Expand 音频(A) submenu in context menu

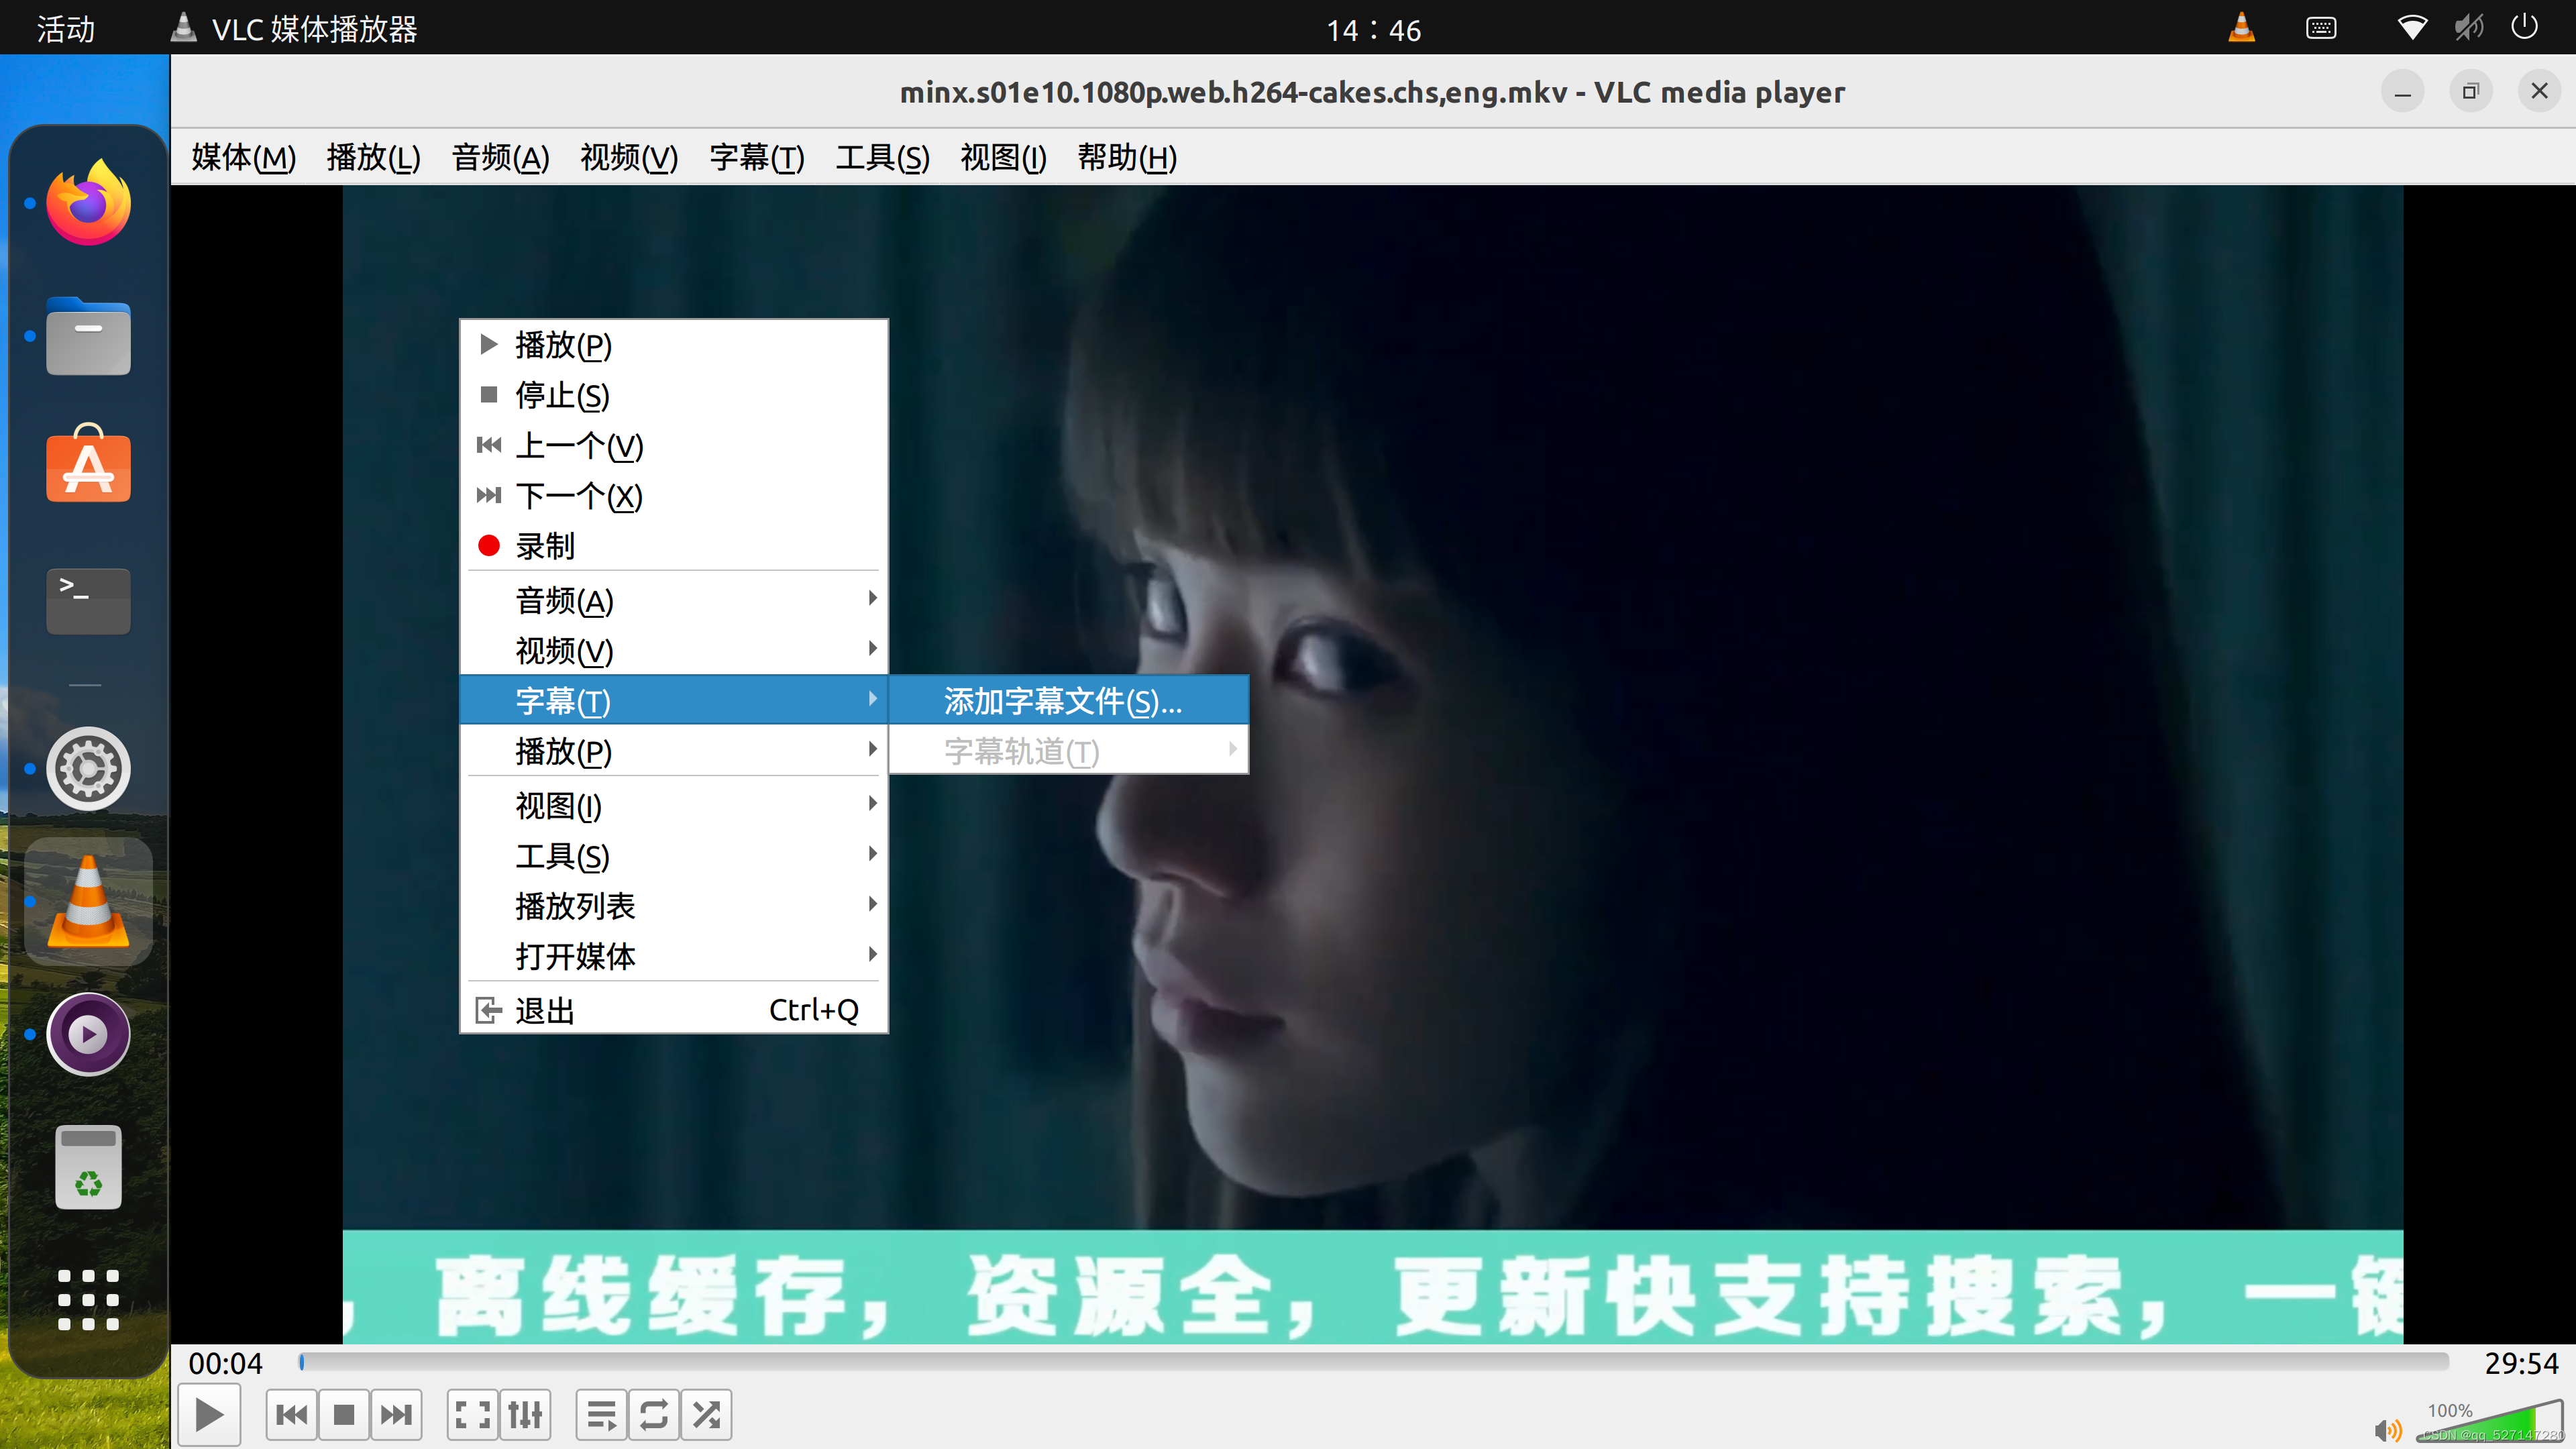point(674,600)
